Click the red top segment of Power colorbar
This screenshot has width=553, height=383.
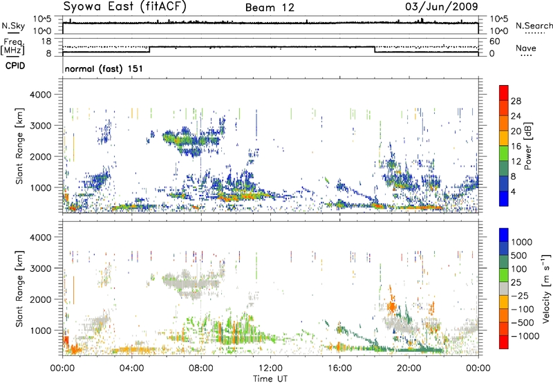[504, 93]
